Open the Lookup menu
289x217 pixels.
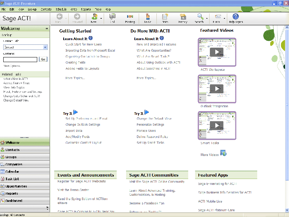pos(32,9)
